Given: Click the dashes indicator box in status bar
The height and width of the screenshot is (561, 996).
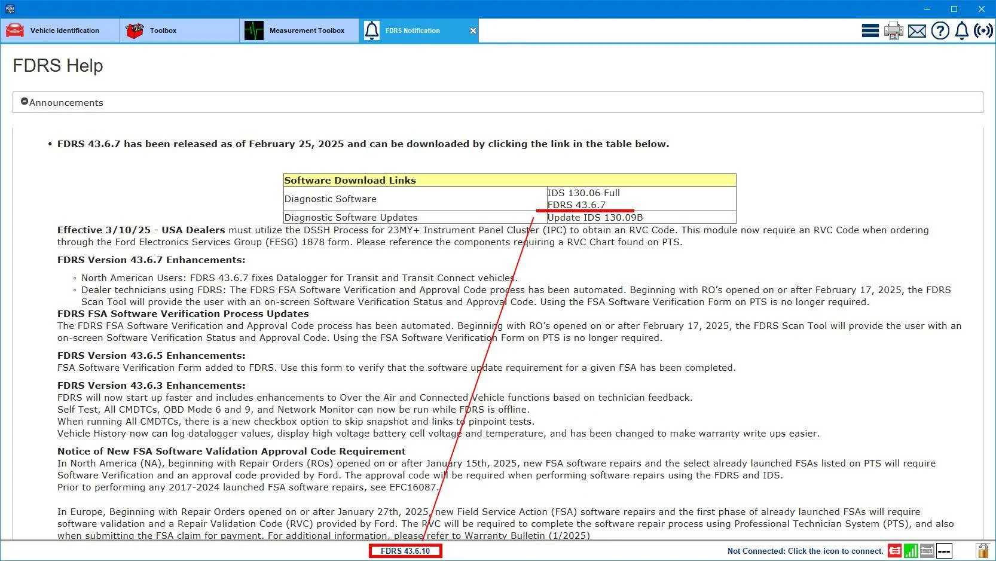Looking at the screenshot, I should coord(944,551).
